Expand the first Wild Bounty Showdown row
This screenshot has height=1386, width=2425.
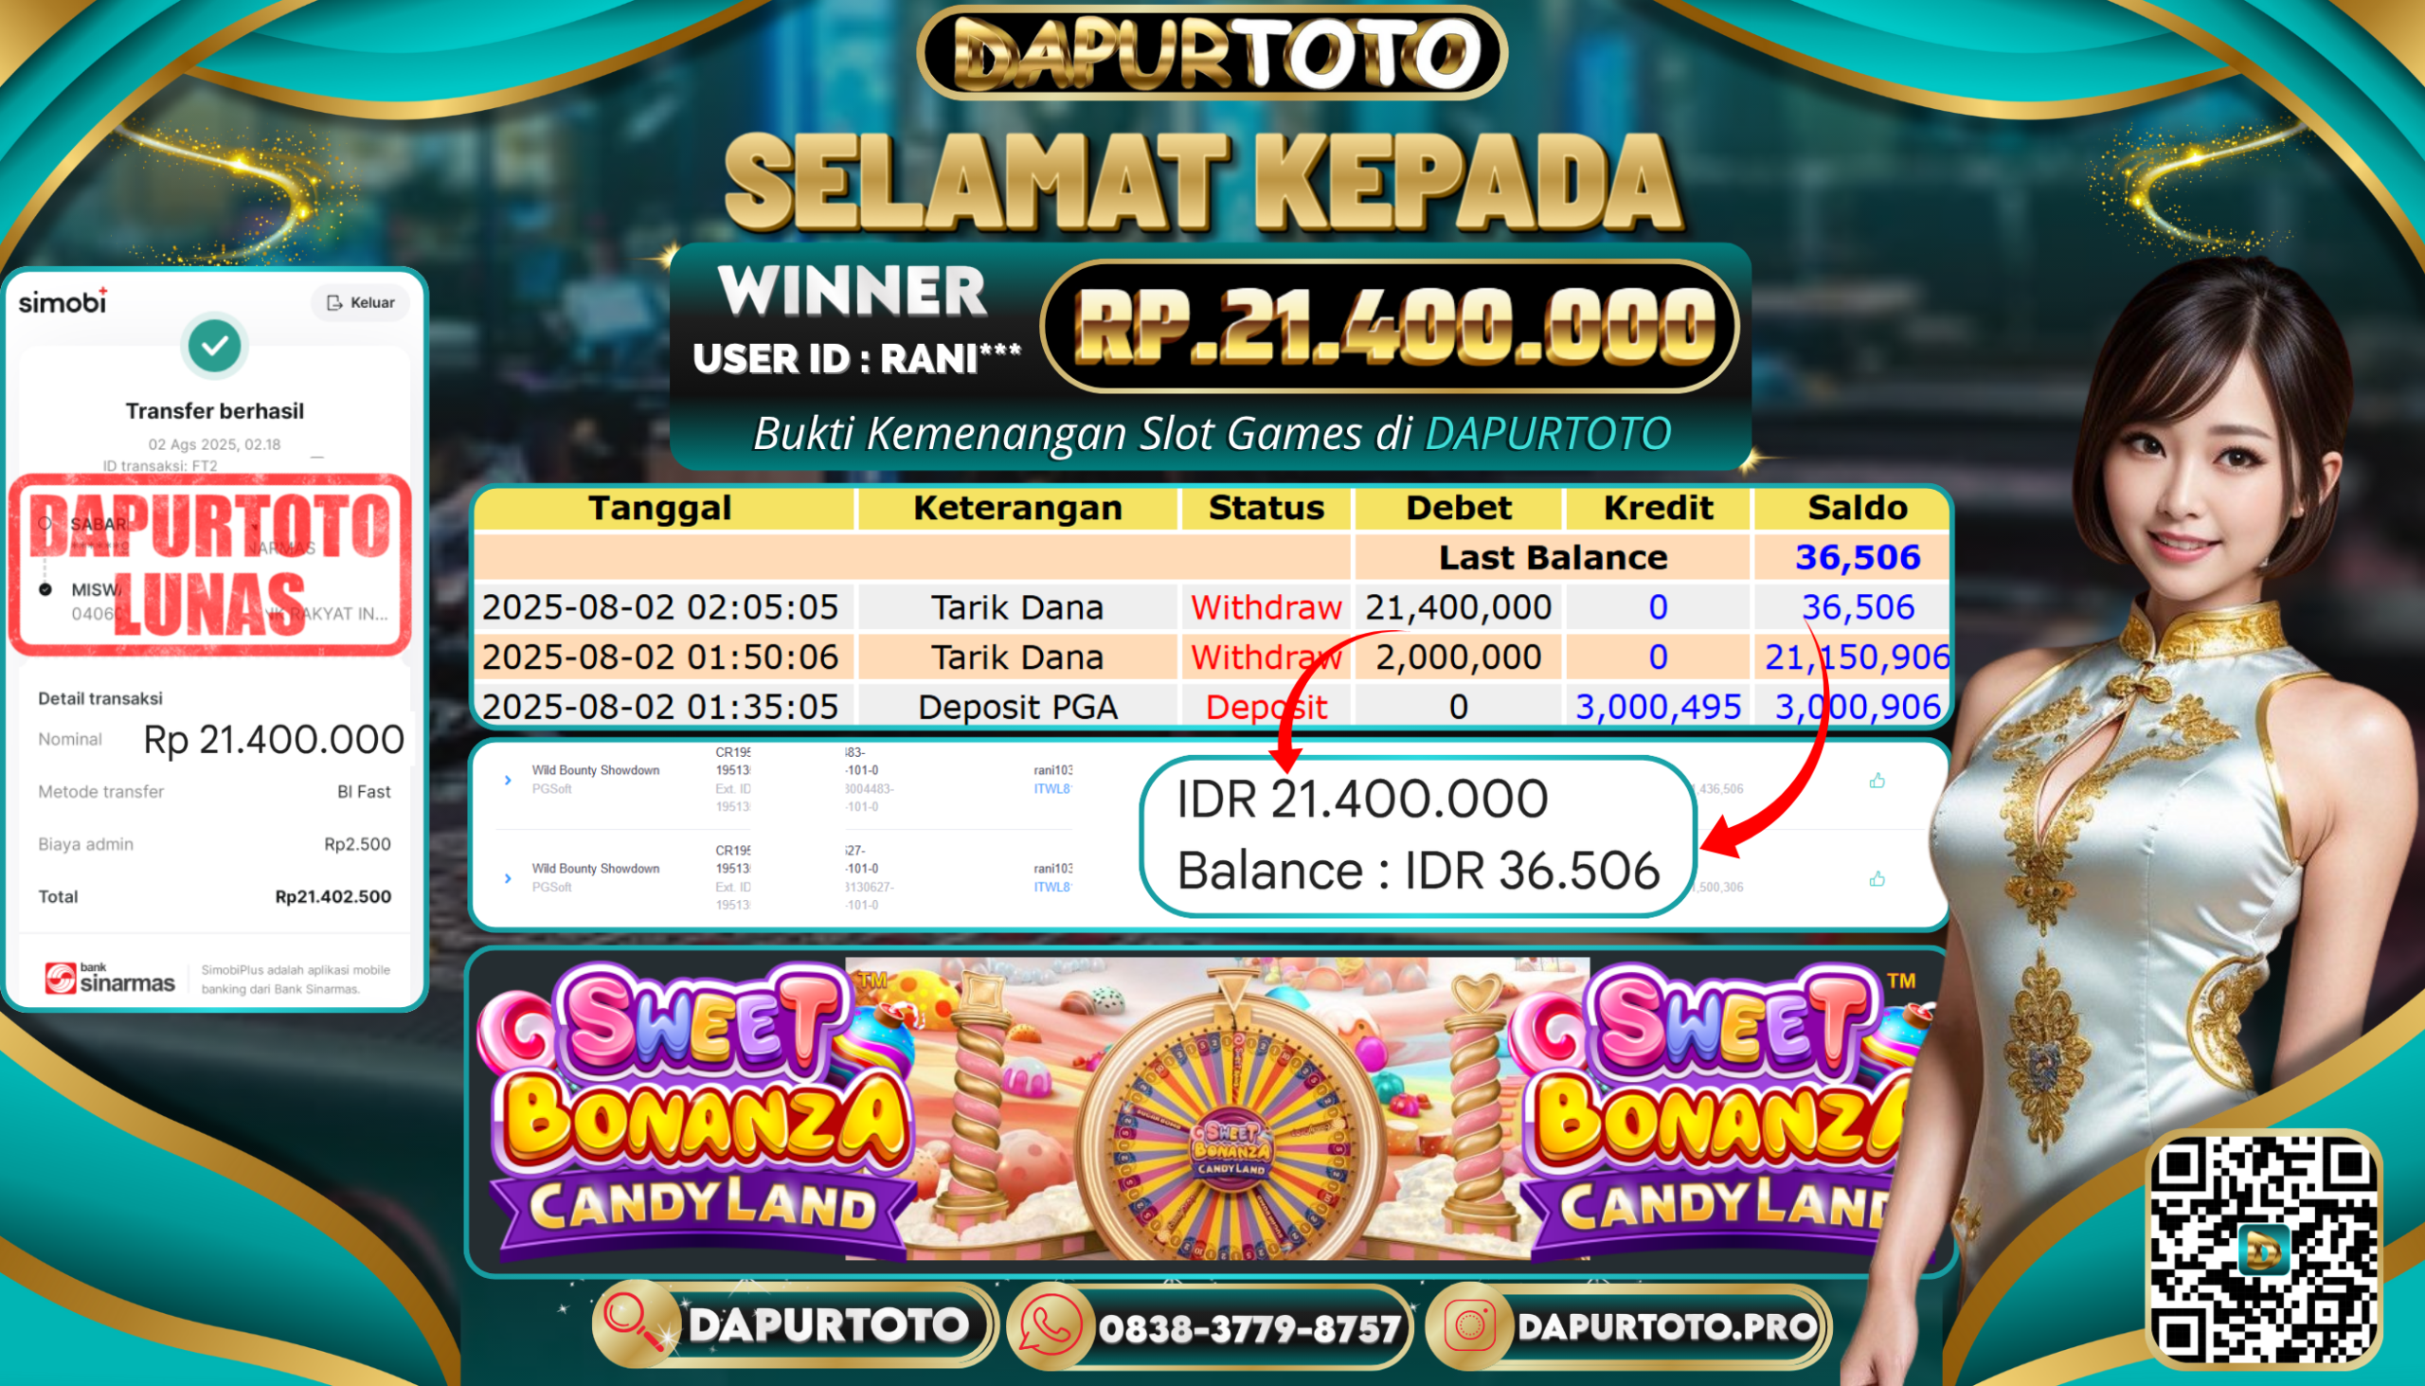[509, 780]
